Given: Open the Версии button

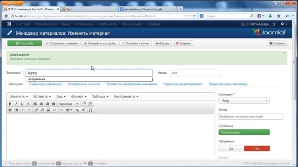Looking at the screenshot, I should pos(163,43).
